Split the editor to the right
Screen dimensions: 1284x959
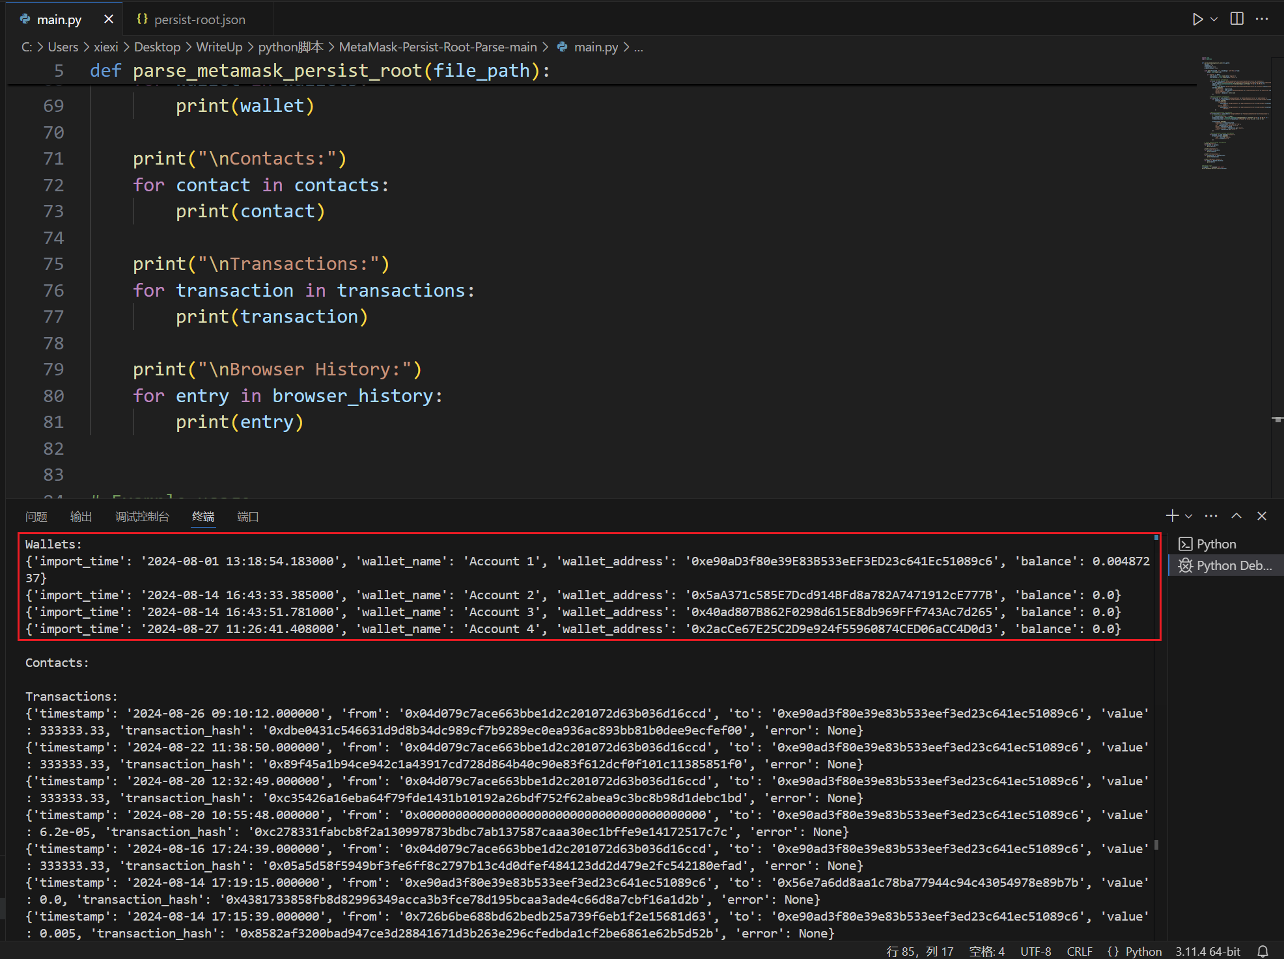coord(1237,19)
